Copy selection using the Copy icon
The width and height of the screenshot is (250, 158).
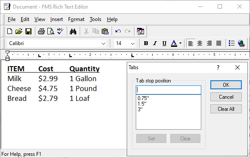[x=96, y=31]
